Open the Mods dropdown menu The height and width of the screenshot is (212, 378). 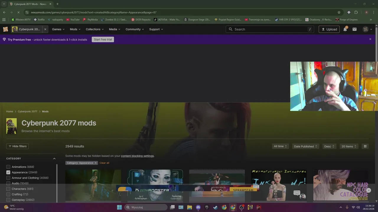[75, 29]
